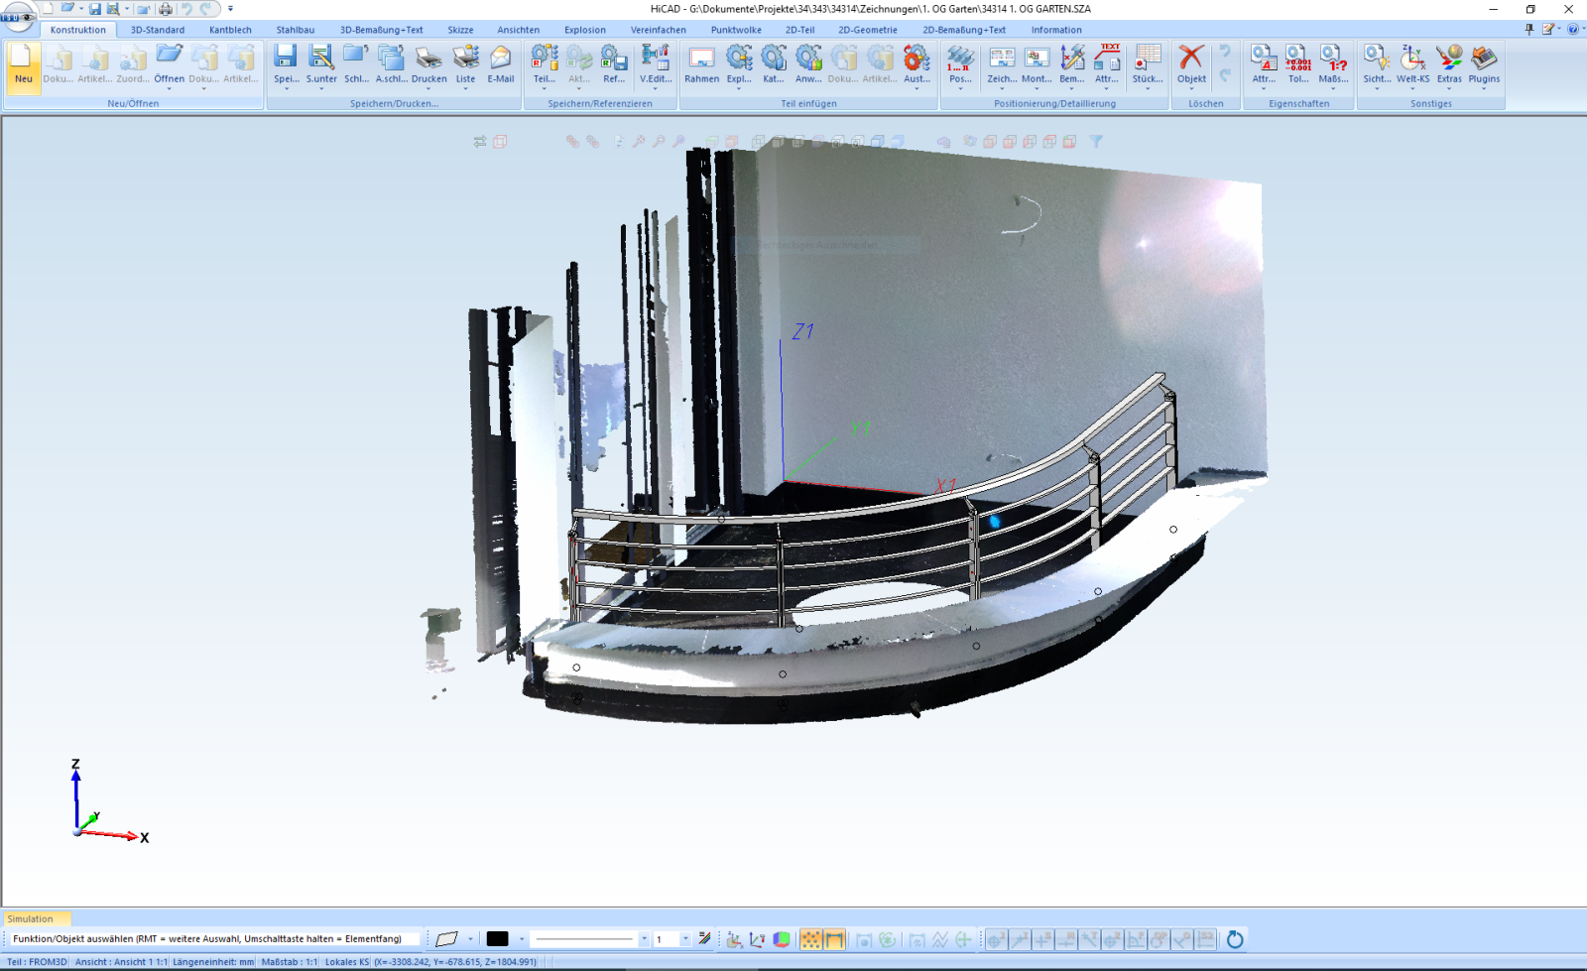The height and width of the screenshot is (971, 1587).
Task: Click the Neu new document icon
Action: 23,58
